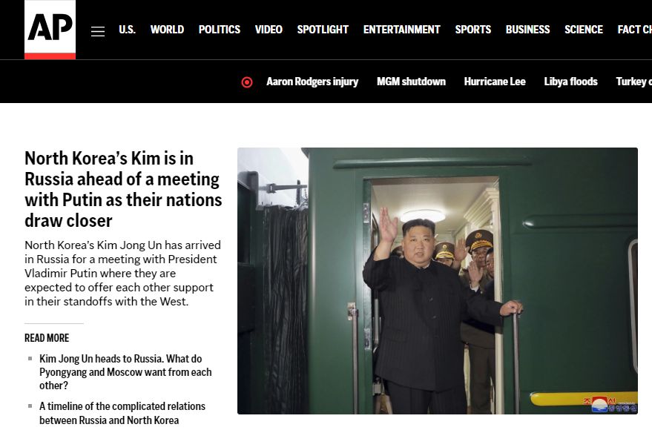Select the Video nav item
Image resolution: width=652 pixels, height=430 pixels.
(x=269, y=30)
